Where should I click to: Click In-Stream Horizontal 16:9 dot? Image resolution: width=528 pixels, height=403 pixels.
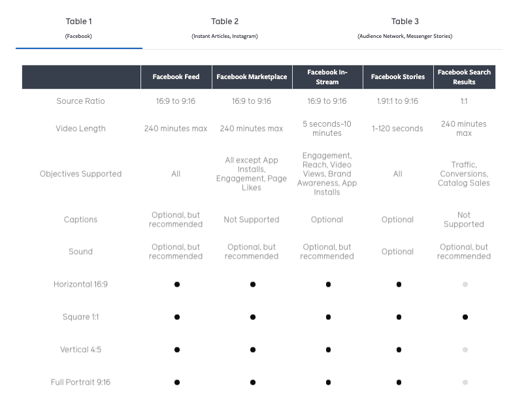tap(328, 285)
